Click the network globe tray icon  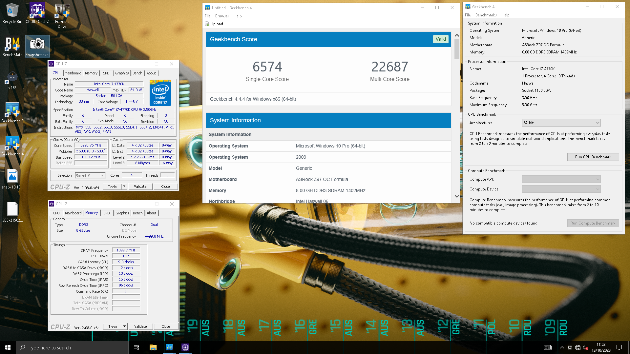(x=578, y=347)
